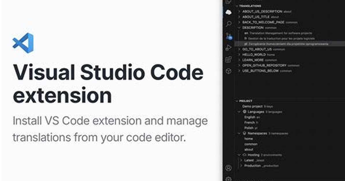345x181 pixels.
Task: Select the USE_BUTTONS_BELOW key
Action: pos(260,71)
